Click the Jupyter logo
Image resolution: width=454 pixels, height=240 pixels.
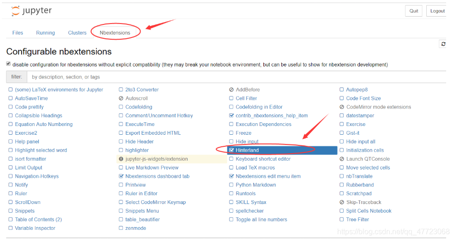coord(31,11)
